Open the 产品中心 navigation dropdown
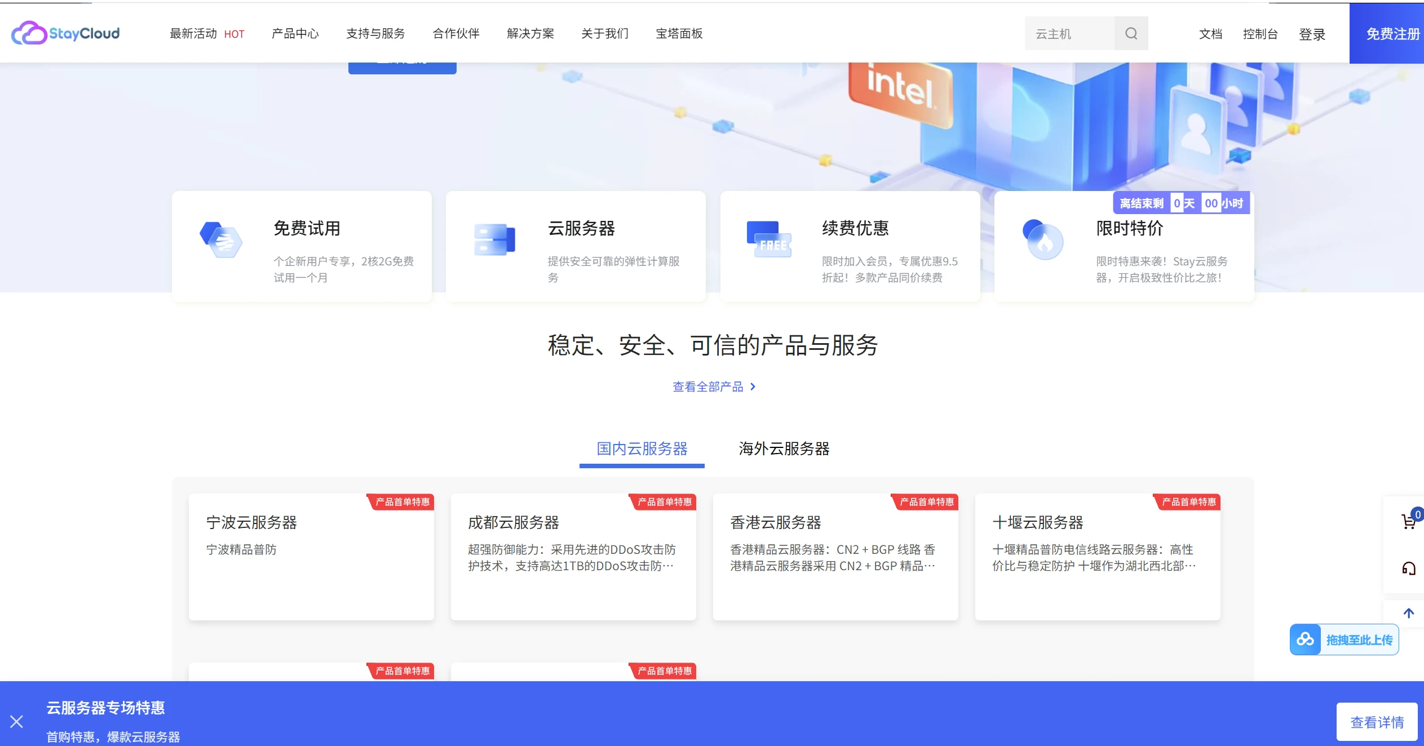 pos(294,34)
